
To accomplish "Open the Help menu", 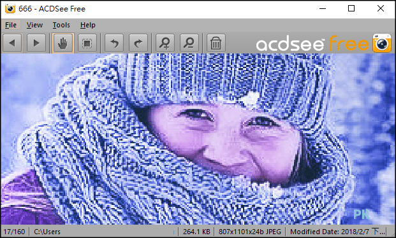I will pos(88,25).
